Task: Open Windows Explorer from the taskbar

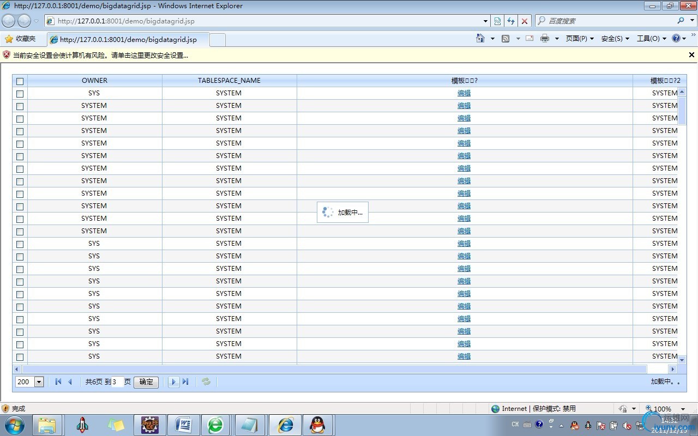Action: click(x=47, y=425)
